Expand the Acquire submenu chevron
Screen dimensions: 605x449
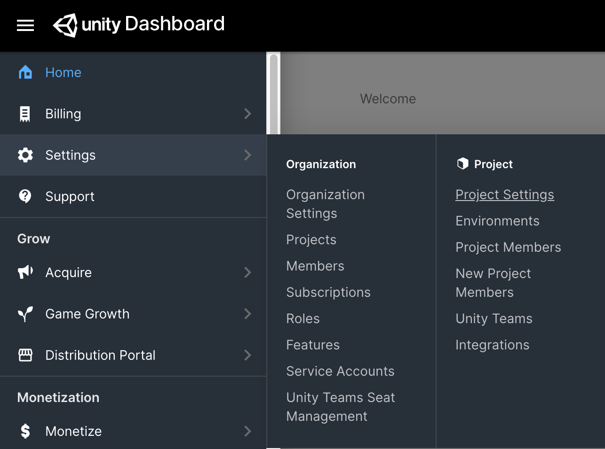pyautogui.click(x=248, y=272)
